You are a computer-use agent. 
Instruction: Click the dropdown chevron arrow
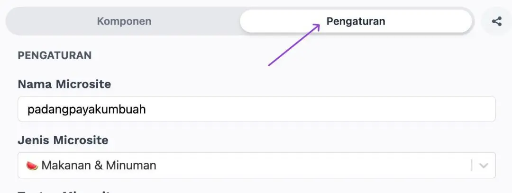coord(484,166)
